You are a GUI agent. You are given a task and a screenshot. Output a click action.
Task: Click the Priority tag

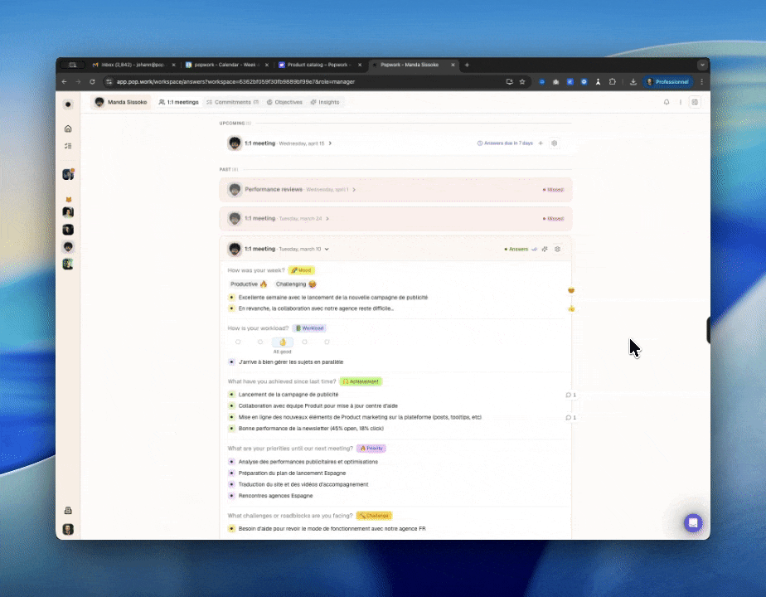(x=371, y=449)
